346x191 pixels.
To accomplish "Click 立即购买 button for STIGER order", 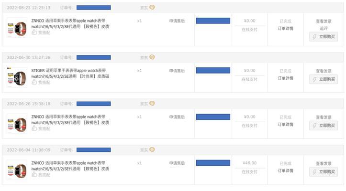I will pos(324,79).
